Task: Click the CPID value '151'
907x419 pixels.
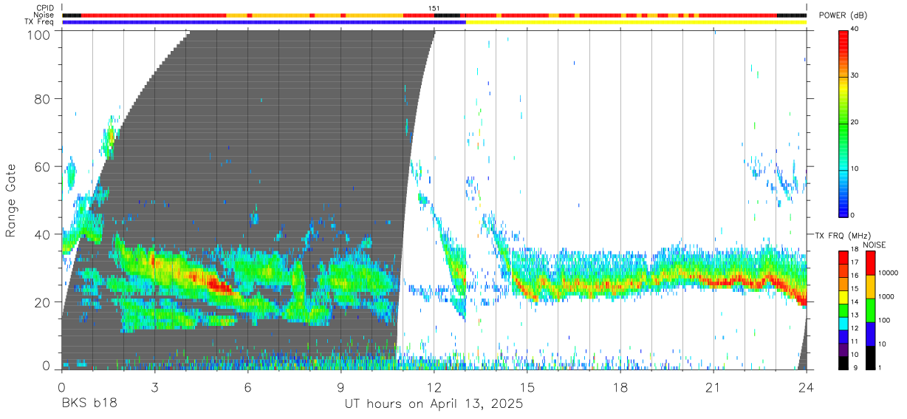Action: click(x=434, y=8)
